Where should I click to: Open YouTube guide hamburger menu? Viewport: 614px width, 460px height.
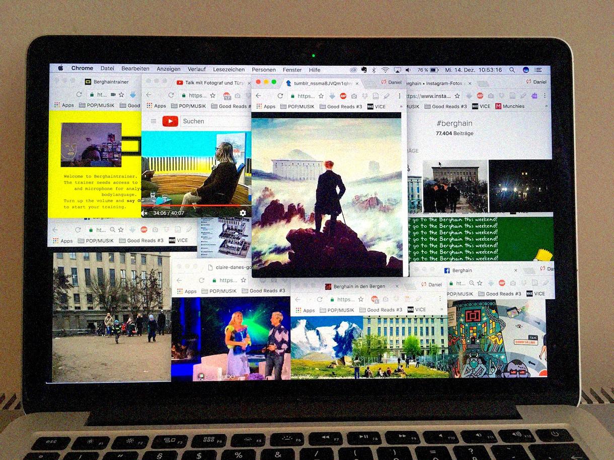(153, 121)
